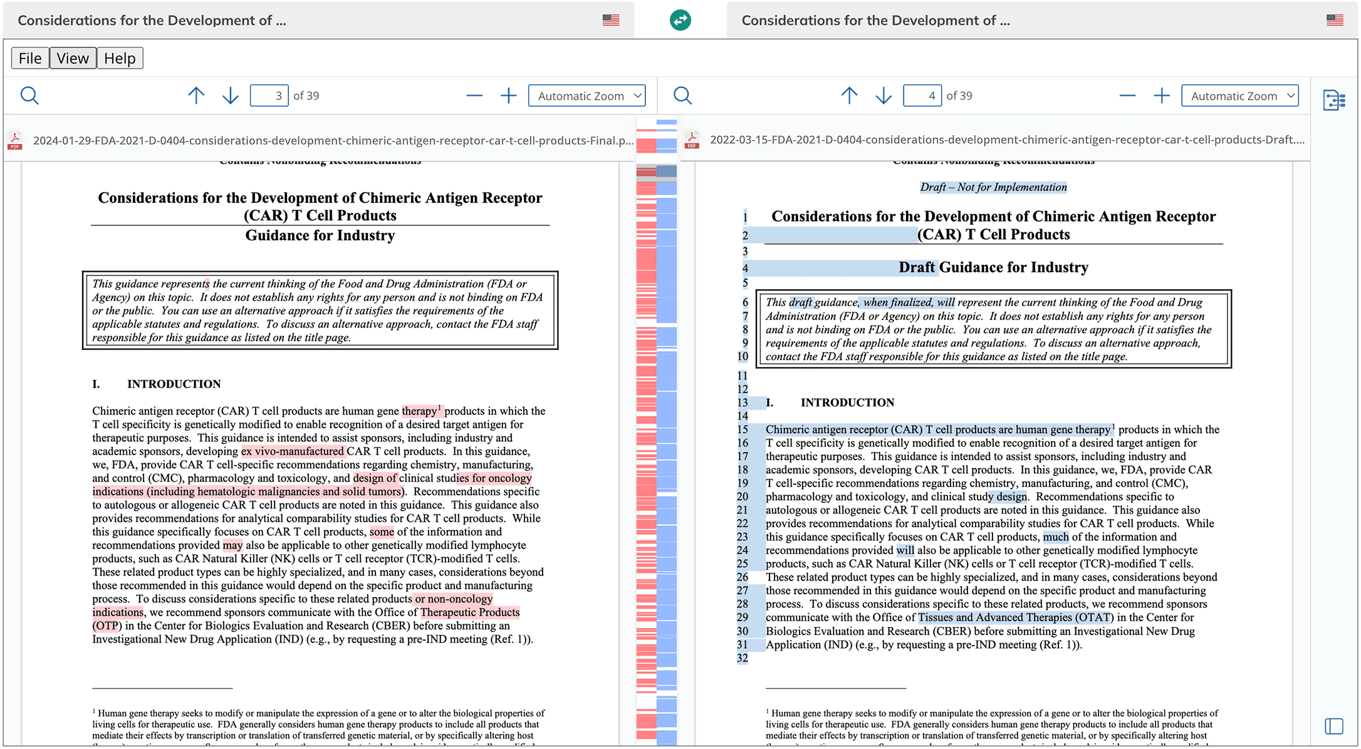Screen dimensions: 1361x749
Task: Open the Help menu
Action: pos(120,58)
